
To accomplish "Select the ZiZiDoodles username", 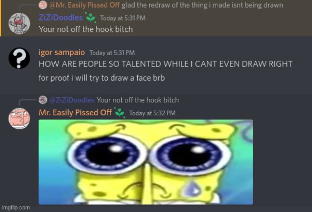I will point(61,17).
